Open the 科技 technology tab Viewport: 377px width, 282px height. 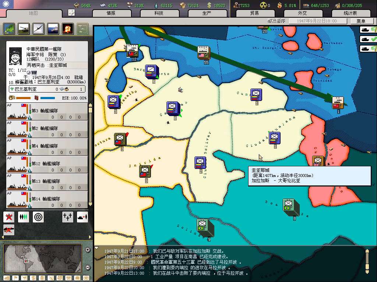coord(159,13)
